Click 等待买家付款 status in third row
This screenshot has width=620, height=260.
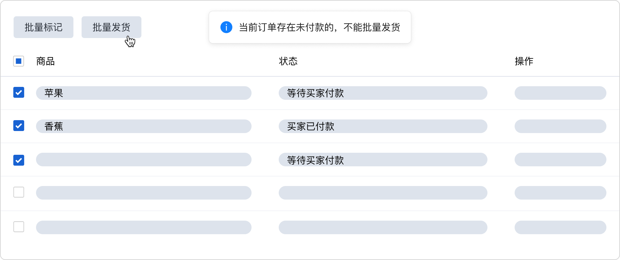pyautogui.click(x=383, y=160)
